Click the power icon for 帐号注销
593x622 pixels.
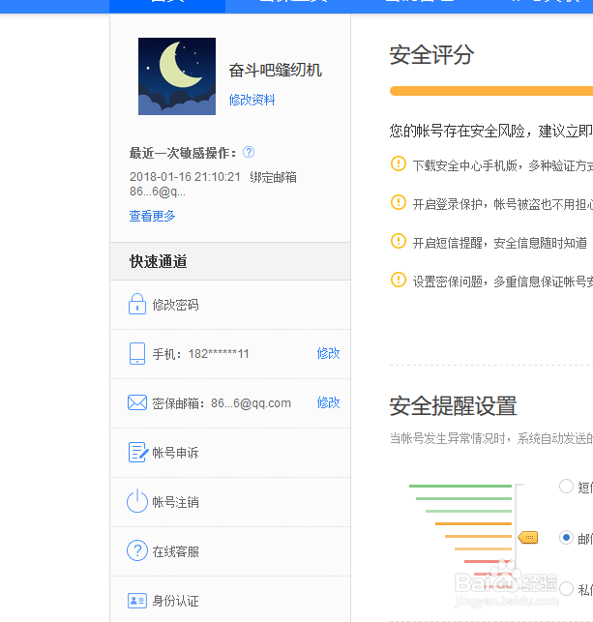[x=137, y=502]
